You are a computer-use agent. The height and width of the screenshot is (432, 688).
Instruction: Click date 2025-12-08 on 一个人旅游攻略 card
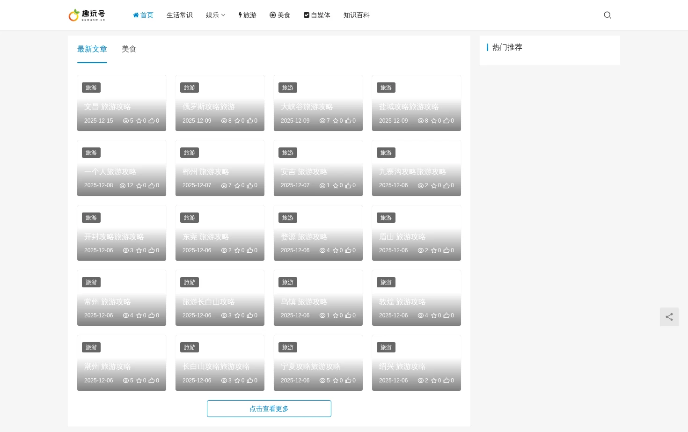tap(98, 186)
